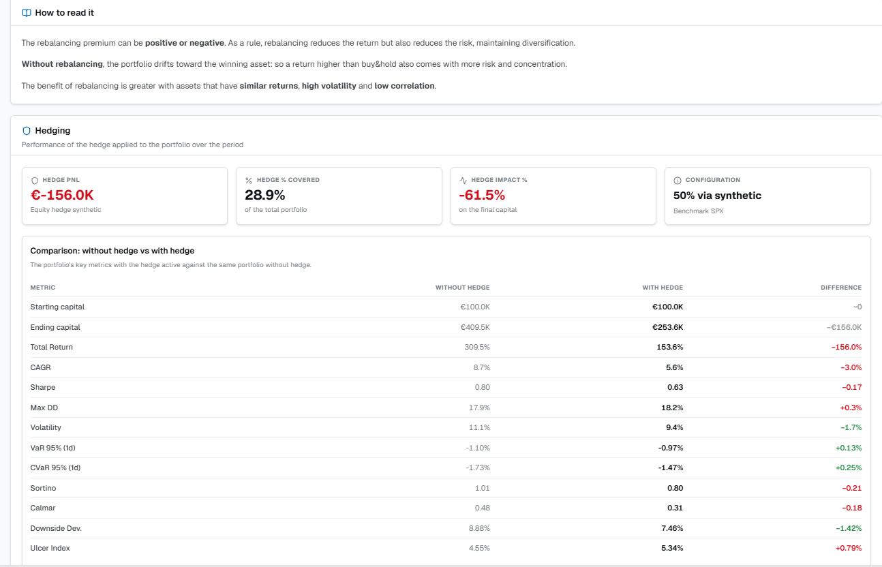Click the Sharpe row label
882x567 pixels.
coord(43,387)
